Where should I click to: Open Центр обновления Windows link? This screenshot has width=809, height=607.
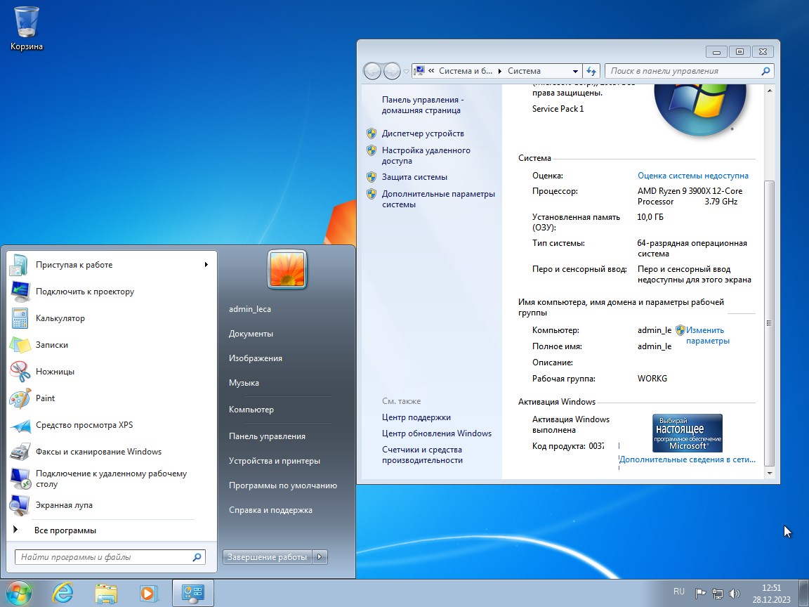tap(437, 433)
